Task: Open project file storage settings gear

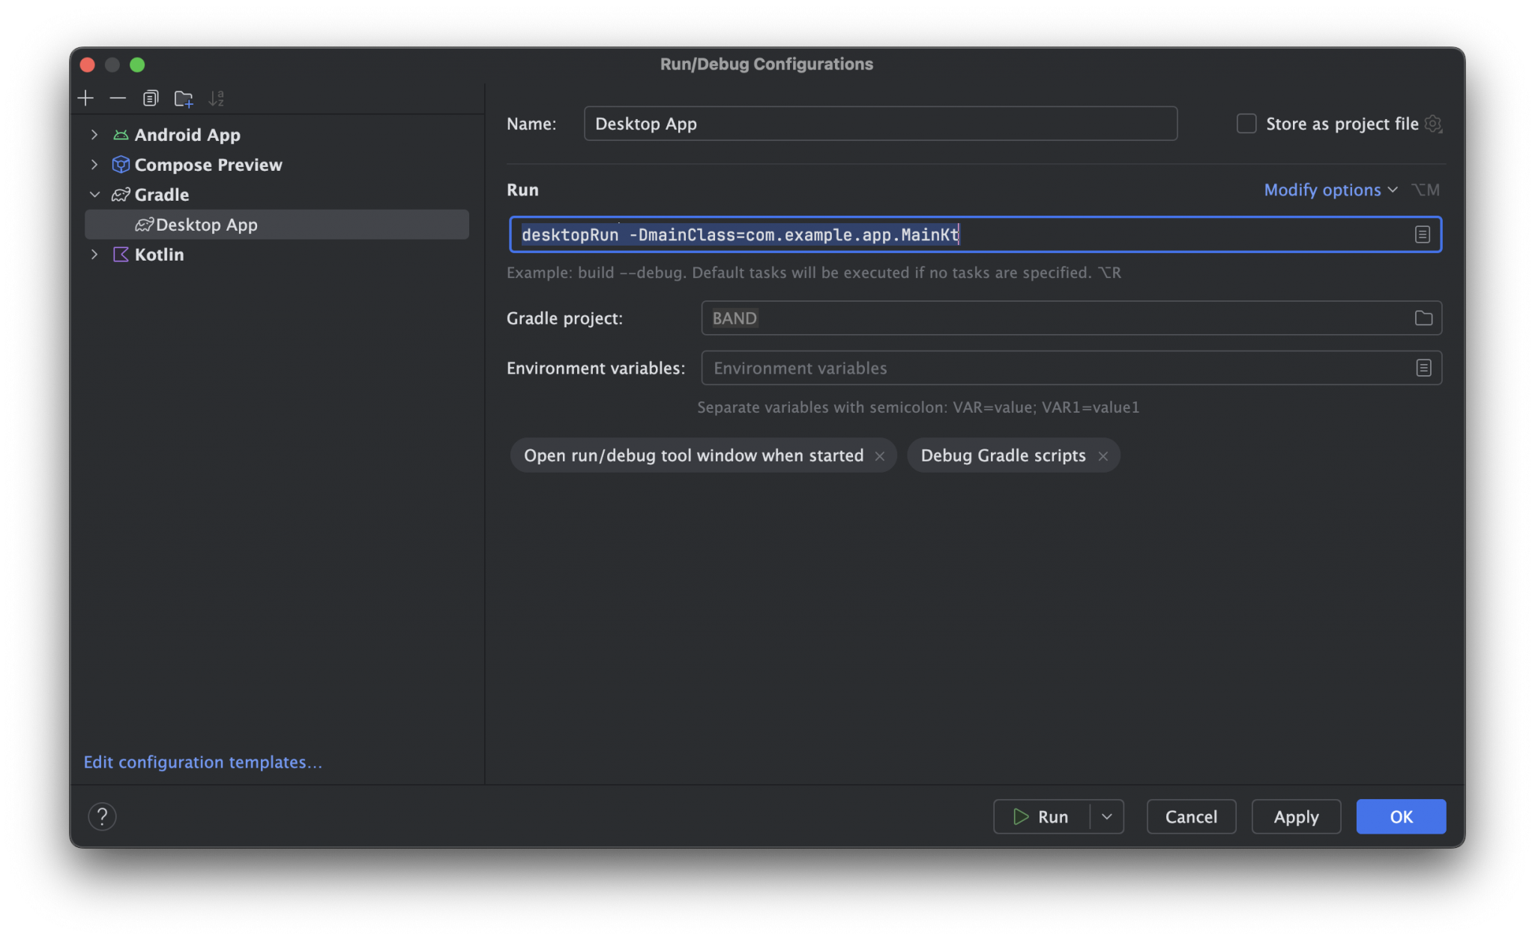Action: pos(1433,124)
